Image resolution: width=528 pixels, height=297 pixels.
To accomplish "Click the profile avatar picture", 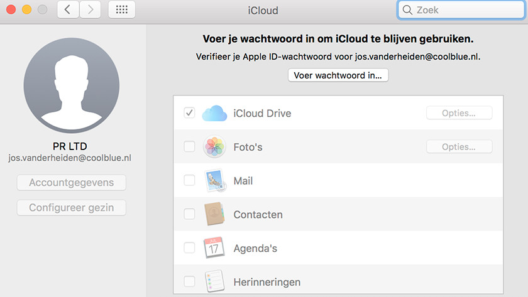I will pos(71,85).
